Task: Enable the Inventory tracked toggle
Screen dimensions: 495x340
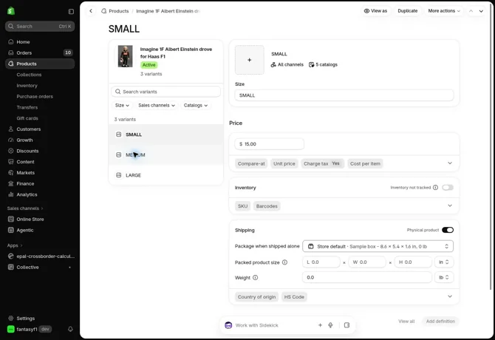Action: pyautogui.click(x=448, y=188)
